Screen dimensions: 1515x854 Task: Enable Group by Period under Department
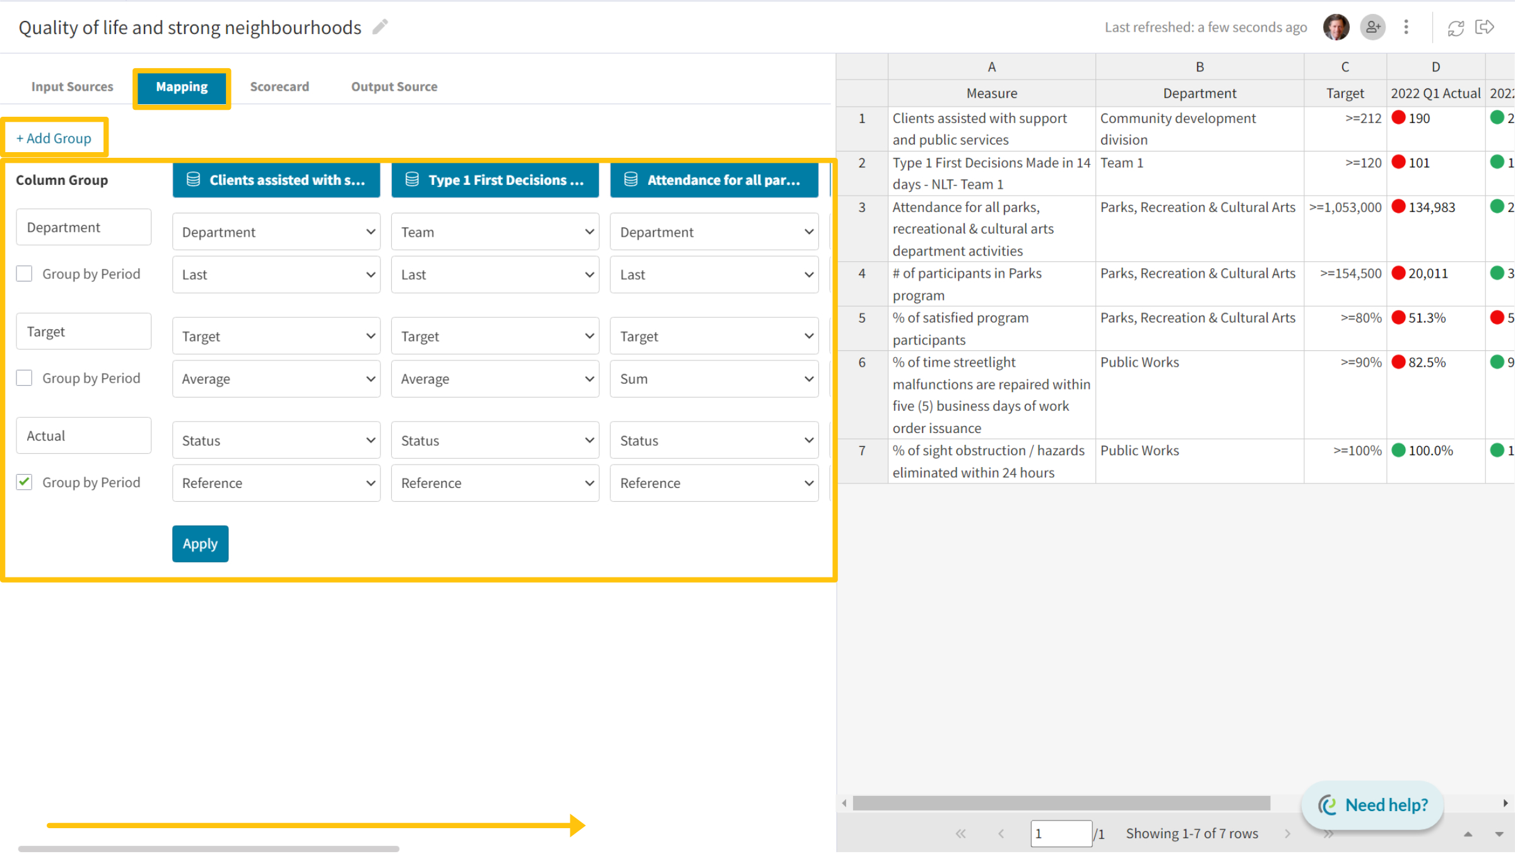24,273
